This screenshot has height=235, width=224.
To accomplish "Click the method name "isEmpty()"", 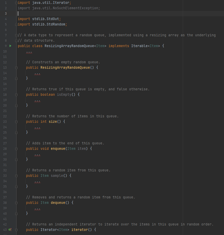I will pyautogui.click(x=66, y=94).
